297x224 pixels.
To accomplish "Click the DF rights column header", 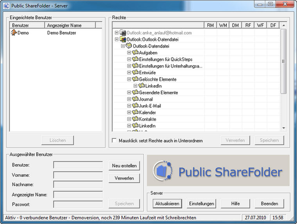I will [x=273, y=25].
